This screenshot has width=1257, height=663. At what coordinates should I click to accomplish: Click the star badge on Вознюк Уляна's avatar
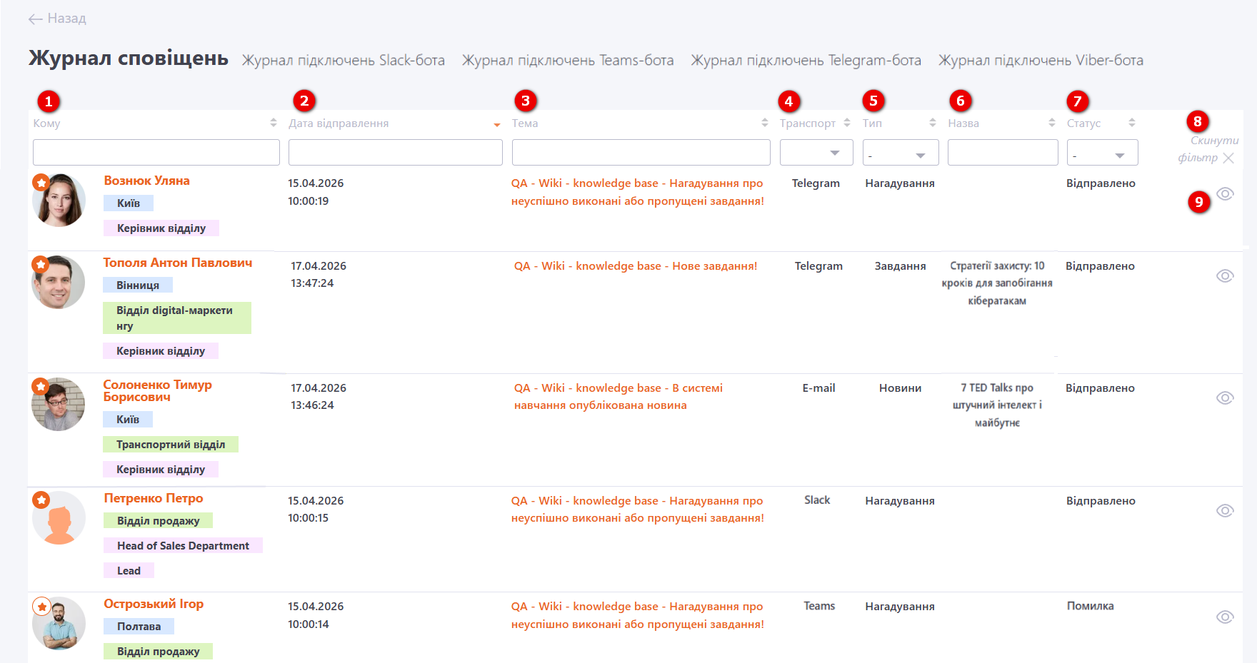(41, 183)
